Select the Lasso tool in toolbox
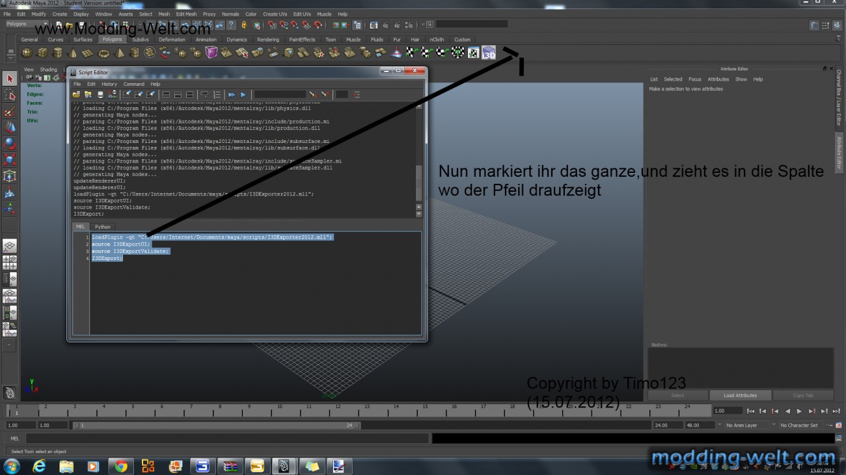Viewport: 846px width, 475px height. [x=9, y=95]
